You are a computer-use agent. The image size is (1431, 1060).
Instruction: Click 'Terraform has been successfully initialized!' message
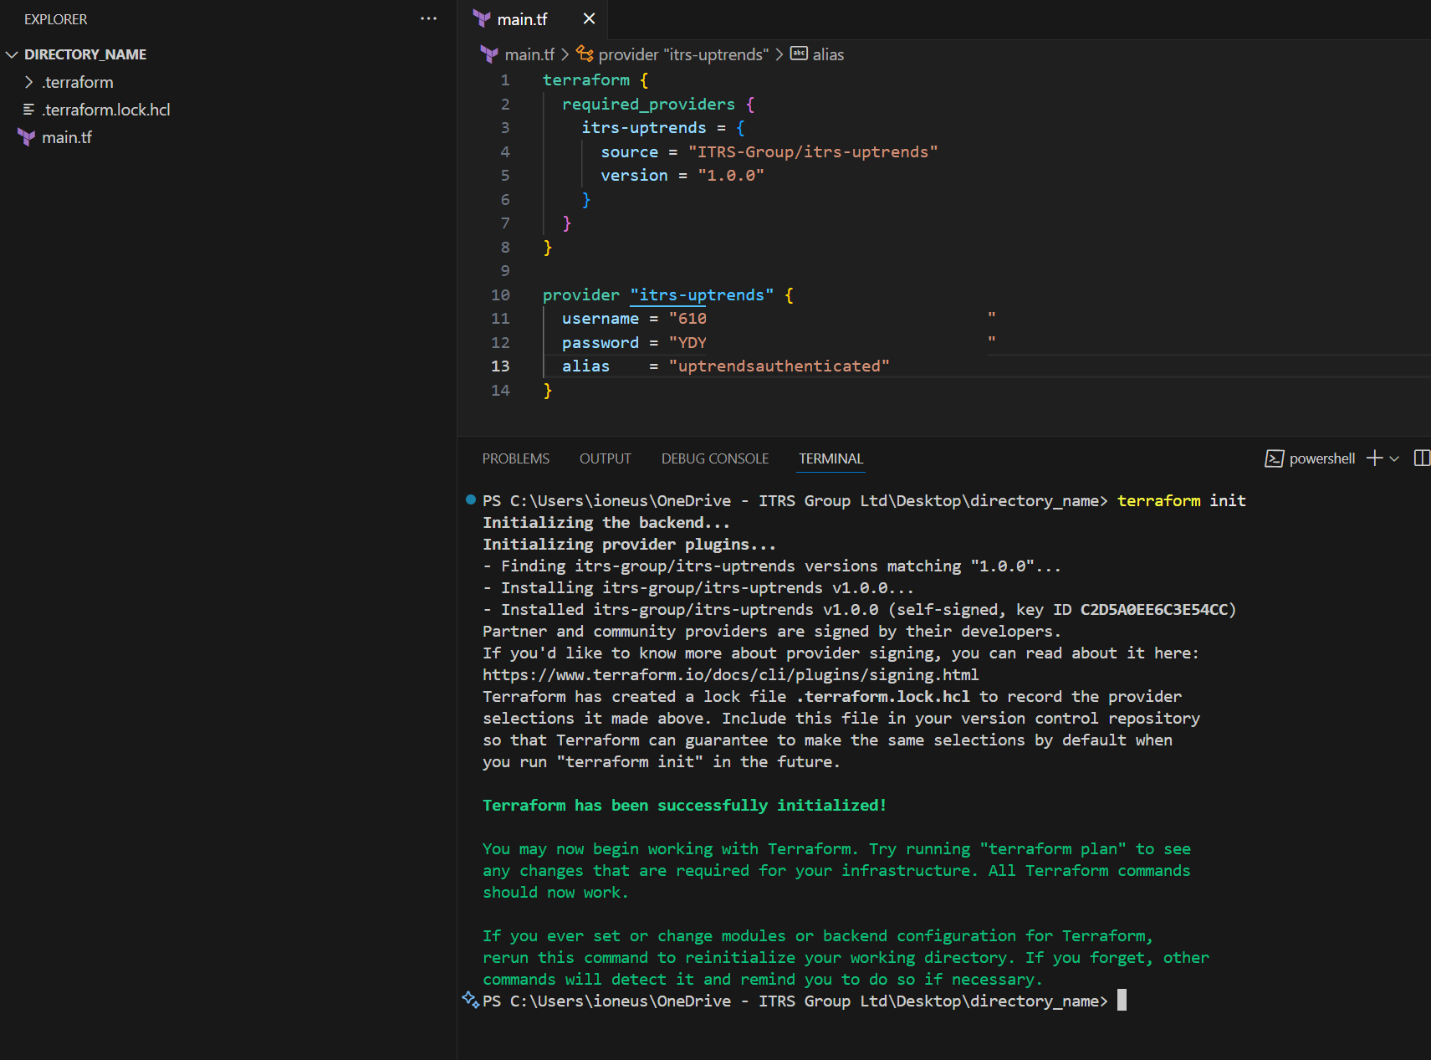tap(684, 805)
